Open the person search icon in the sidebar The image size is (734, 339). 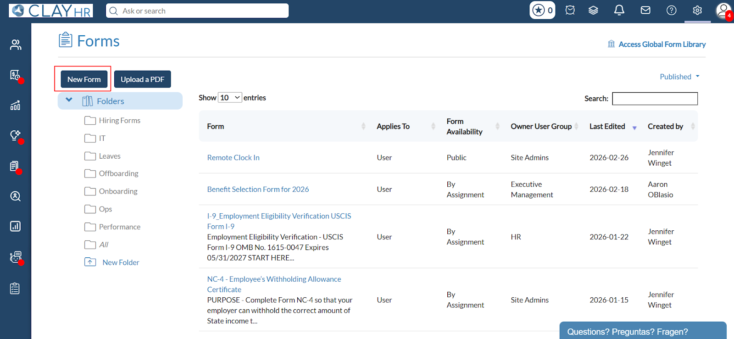16,196
